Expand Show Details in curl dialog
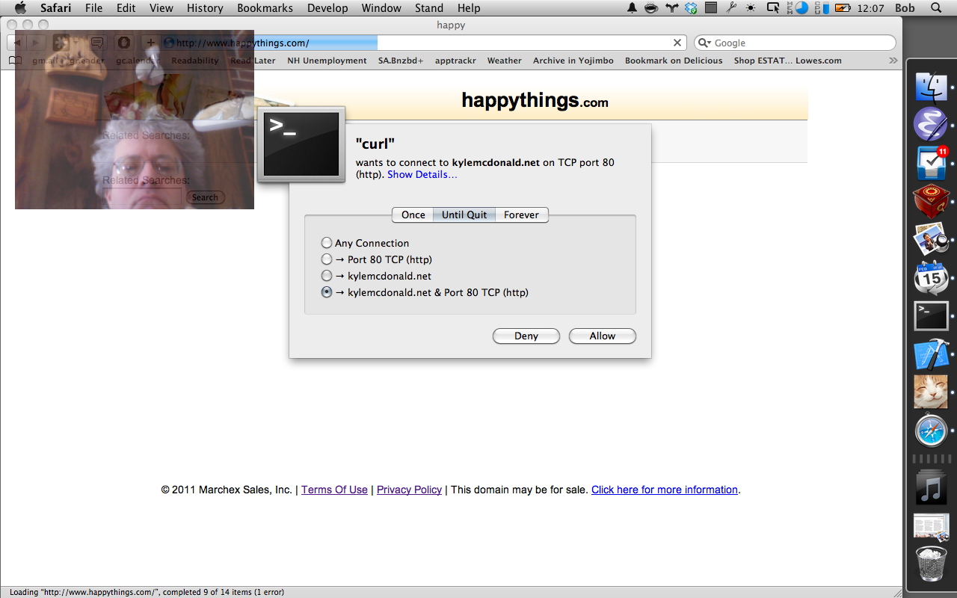This screenshot has height=598, width=957. (x=422, y=174)
